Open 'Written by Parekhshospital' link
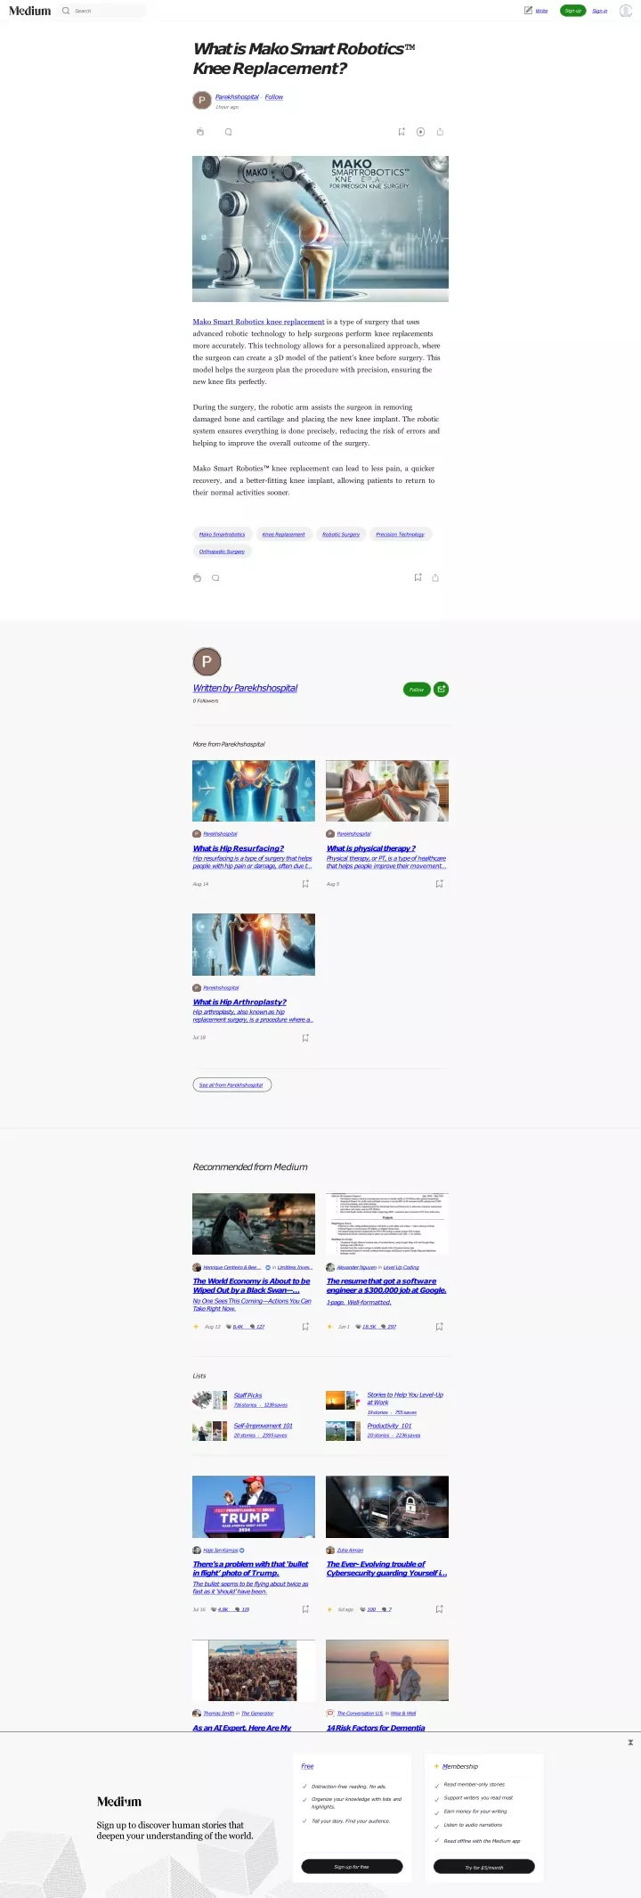The image size is (641, 1898). click(x=245, y=688)
